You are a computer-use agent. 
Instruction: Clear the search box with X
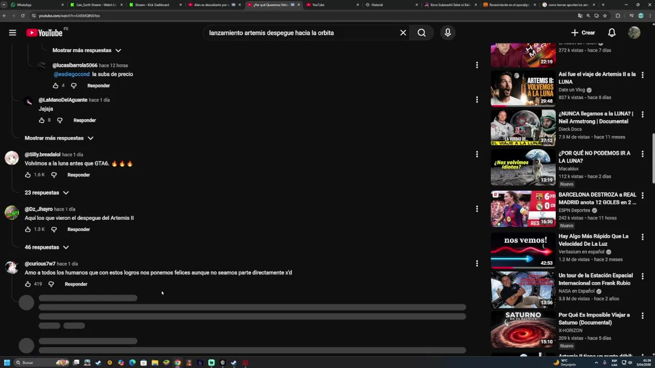(403, 33)
